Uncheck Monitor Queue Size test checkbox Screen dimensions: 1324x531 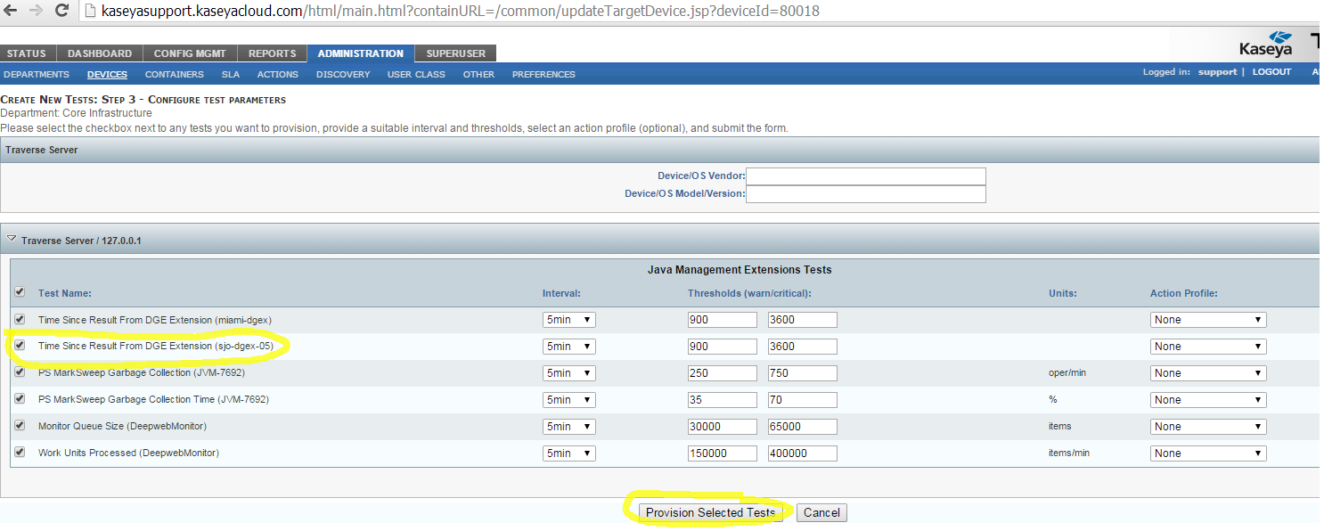[x=20, y=426]
